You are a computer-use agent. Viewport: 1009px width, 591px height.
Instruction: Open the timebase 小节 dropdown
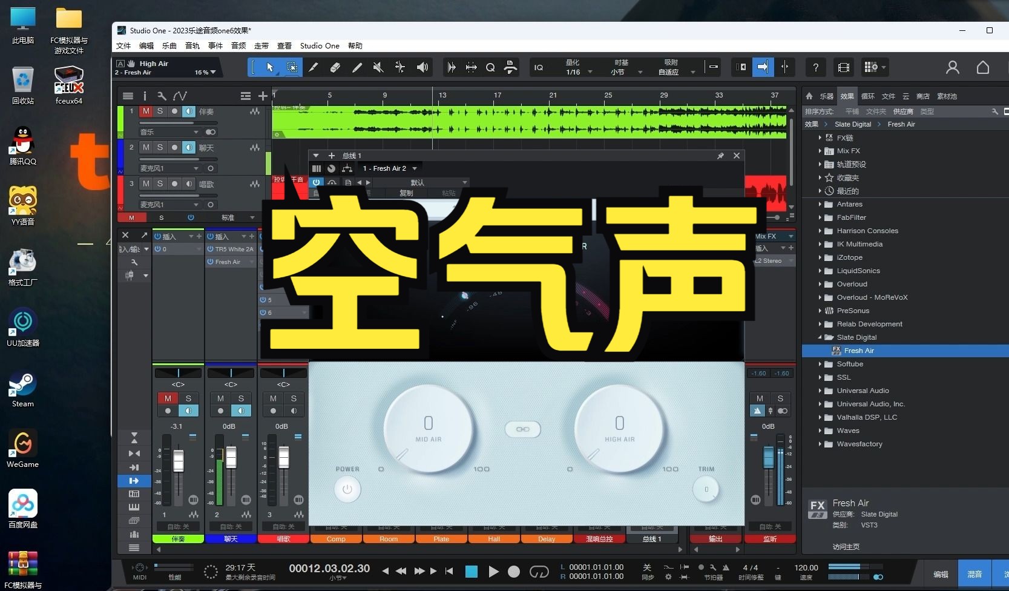[626, 72]
